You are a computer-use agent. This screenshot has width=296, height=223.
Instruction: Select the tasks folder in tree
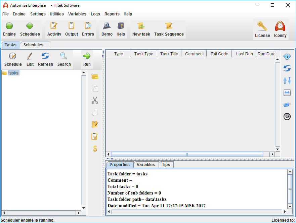pos(13,73)
